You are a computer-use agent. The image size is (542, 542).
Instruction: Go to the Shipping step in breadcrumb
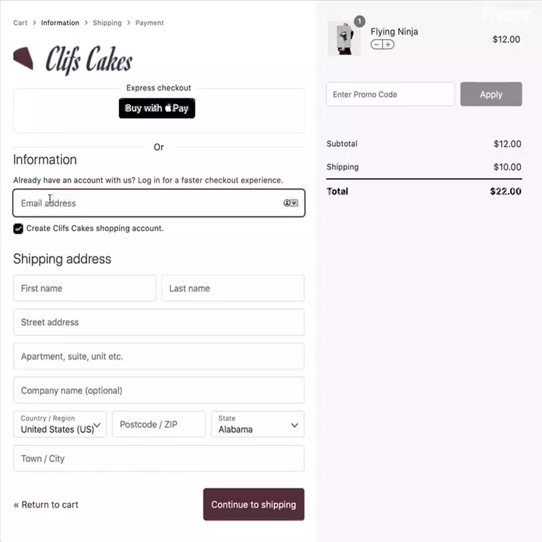pyautogui.click(x=107, y=23)
